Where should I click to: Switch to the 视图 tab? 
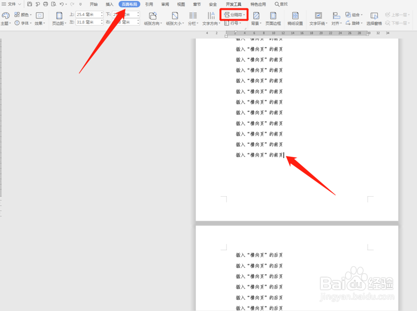pyautogui.click(x=181, y=4)
